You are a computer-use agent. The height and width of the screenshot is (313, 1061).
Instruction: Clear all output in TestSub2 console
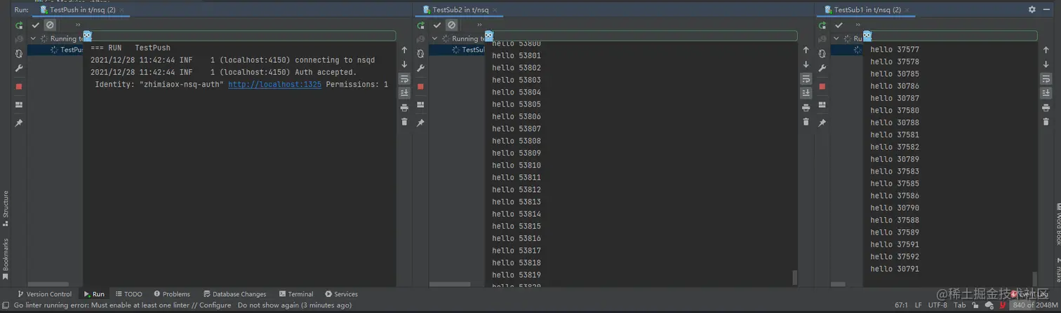(x=806, y=122)
